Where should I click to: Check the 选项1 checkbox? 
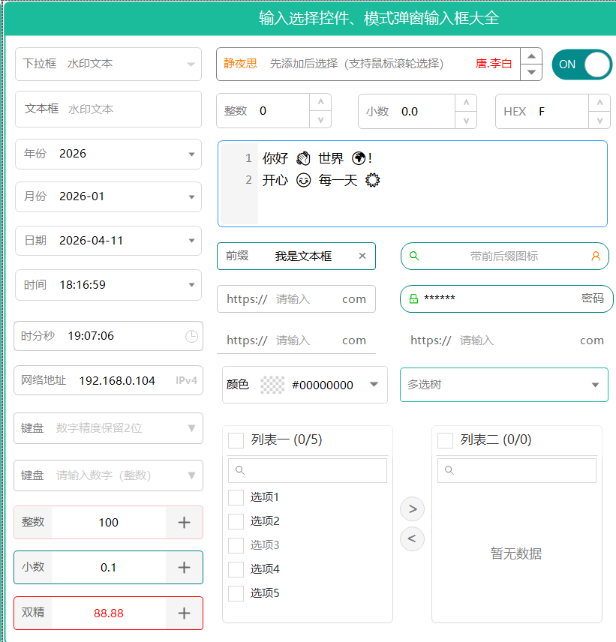[x=236, y=497]
